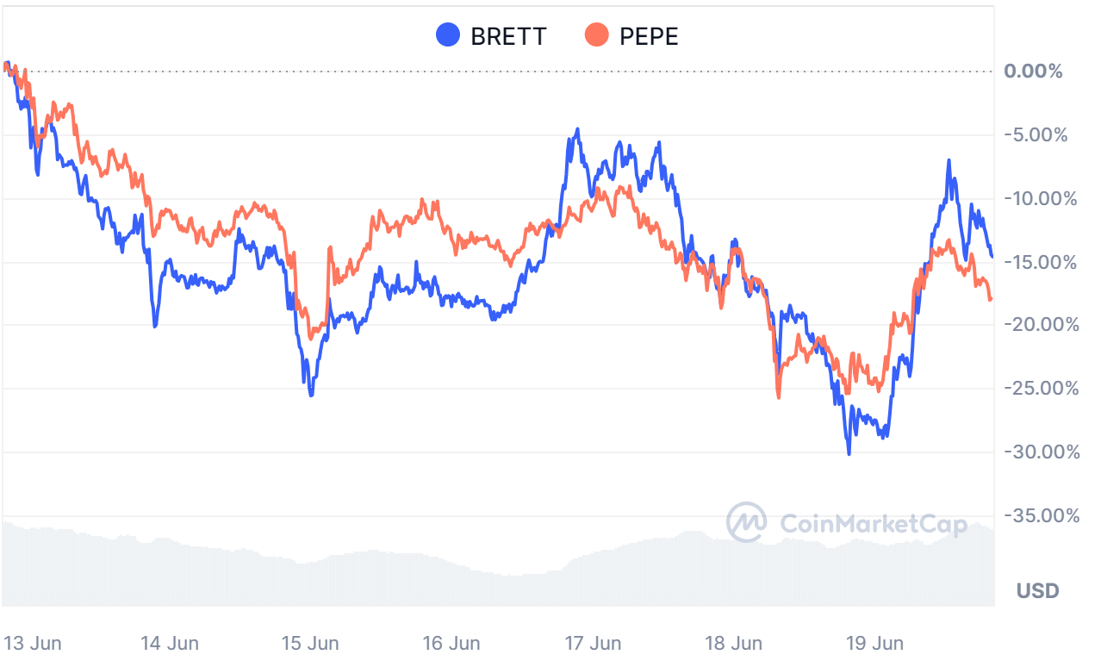The width and height of the screenshot is (1101, 667).
Task: Click the 14 Jun date label
Action: [170, 643]
